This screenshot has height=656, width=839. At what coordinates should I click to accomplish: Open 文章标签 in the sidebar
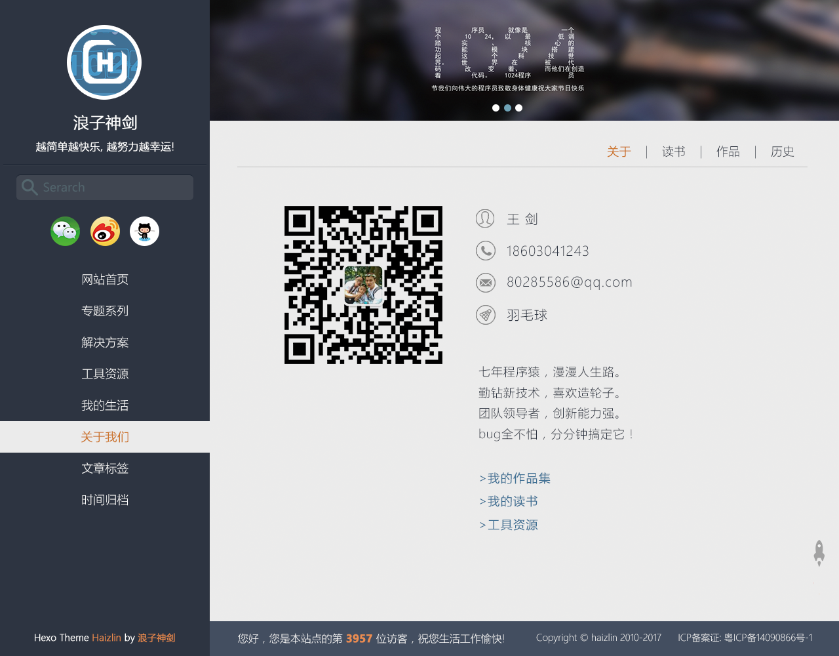point(105,468)
